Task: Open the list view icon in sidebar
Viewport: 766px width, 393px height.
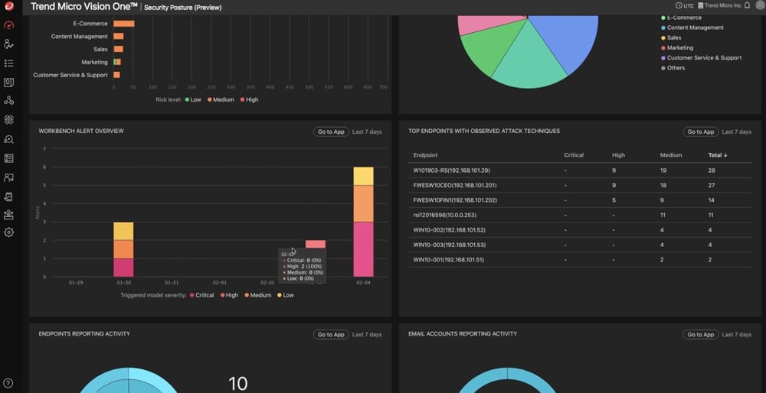Action: pyautogui.click(x=9, y=63)
